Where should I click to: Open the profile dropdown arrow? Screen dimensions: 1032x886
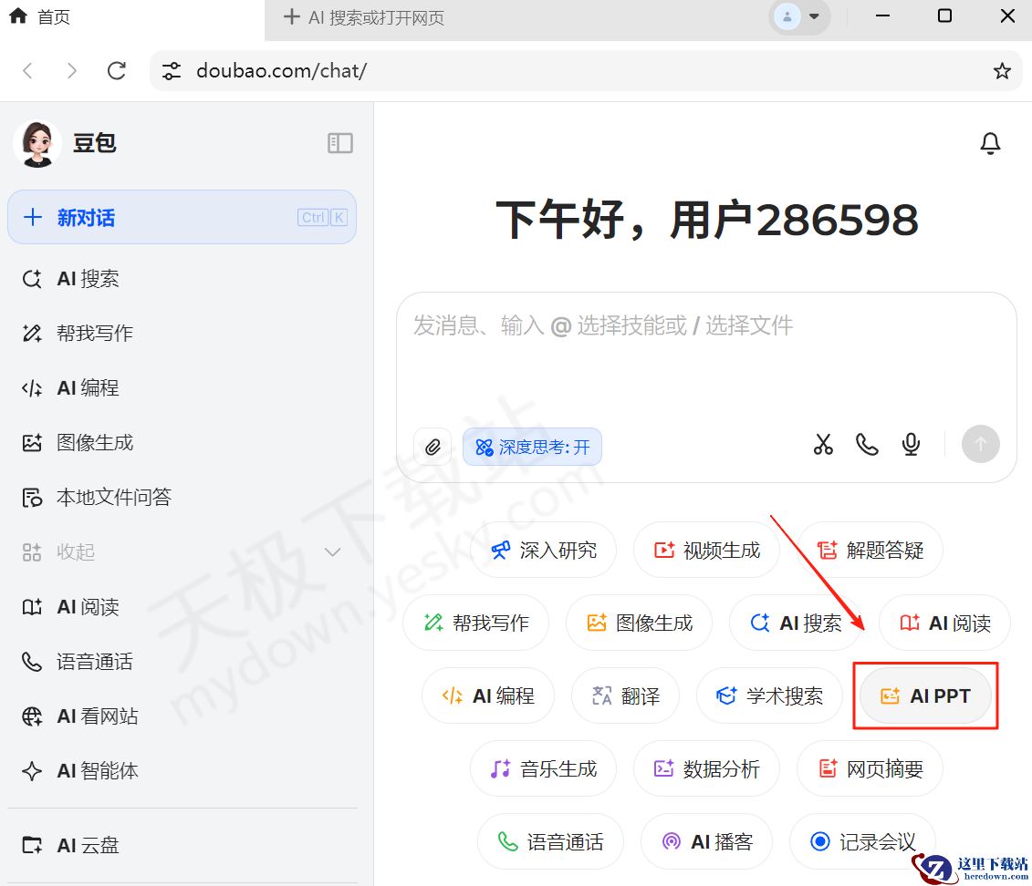[814, 17]
